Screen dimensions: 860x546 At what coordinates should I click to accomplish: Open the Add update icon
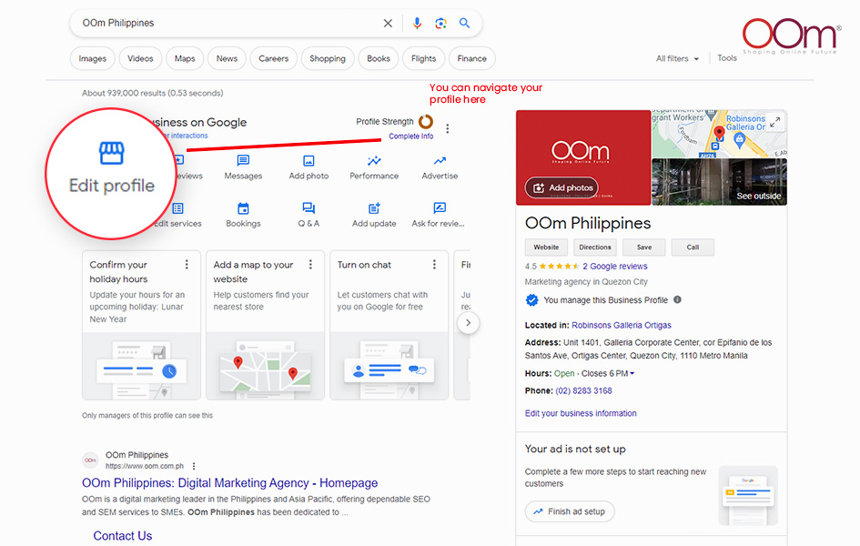(x=374, y=208)
